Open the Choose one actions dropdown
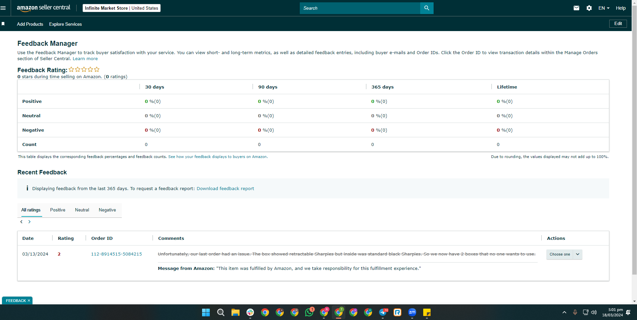Screen dimensions: 637x320 click(x=564, y=254)
